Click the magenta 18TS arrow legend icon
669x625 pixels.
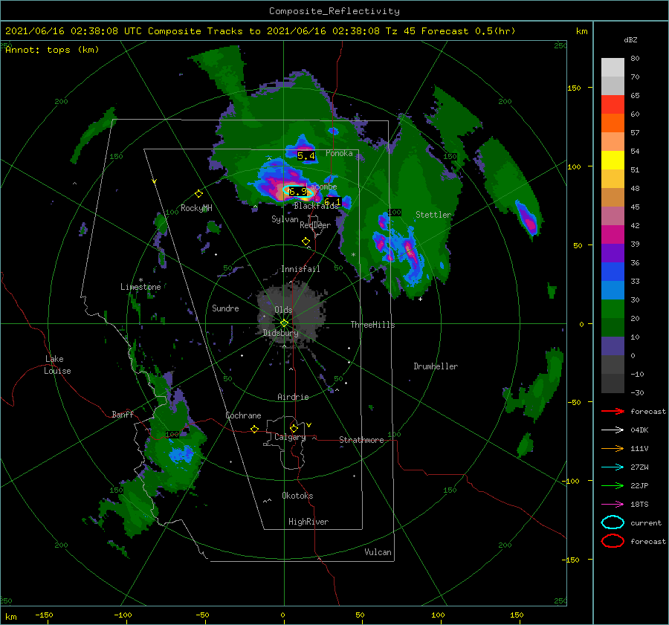[613, 505]
